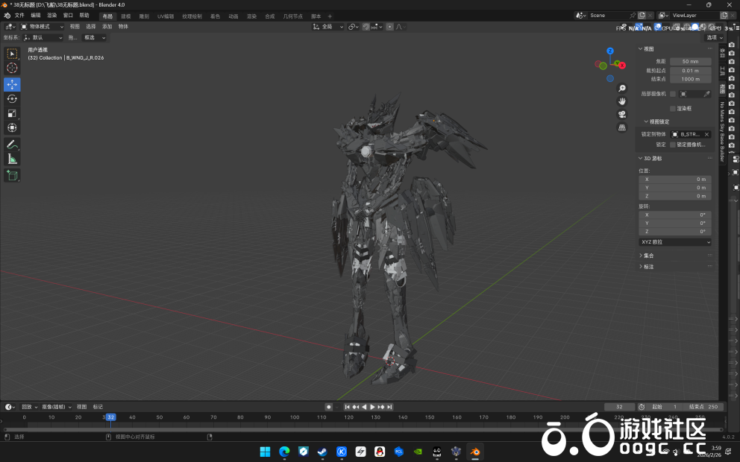The image size is (740, 462).
Task: Pick the Measure tool
Action: [12, 159]
